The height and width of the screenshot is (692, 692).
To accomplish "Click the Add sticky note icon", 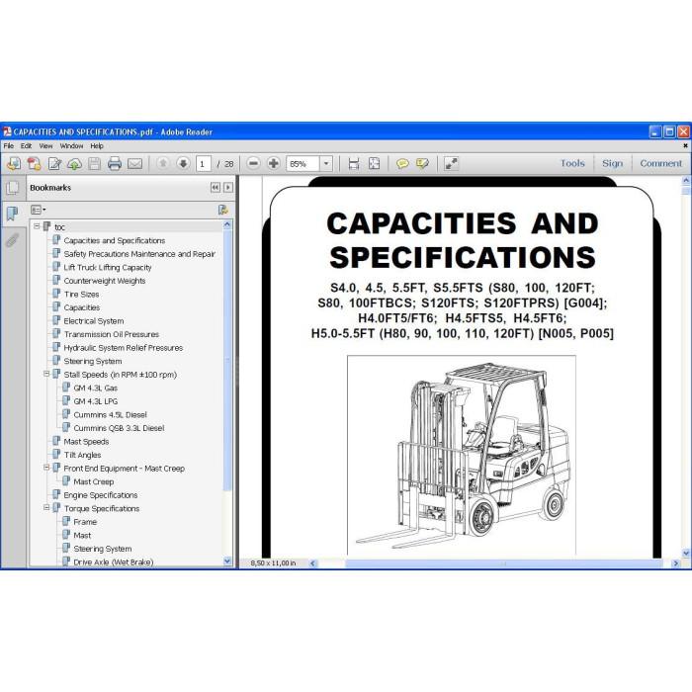I will coord(402,164).
